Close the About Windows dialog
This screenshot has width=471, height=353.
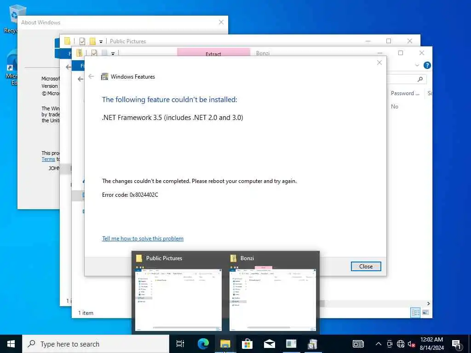tap(221, 22)
